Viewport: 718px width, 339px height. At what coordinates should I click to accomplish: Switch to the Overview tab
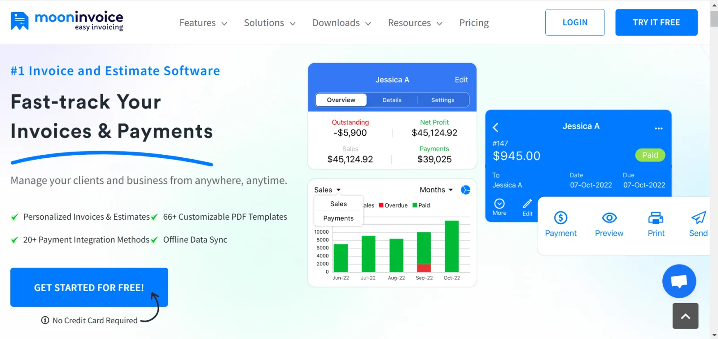(341, 100)
